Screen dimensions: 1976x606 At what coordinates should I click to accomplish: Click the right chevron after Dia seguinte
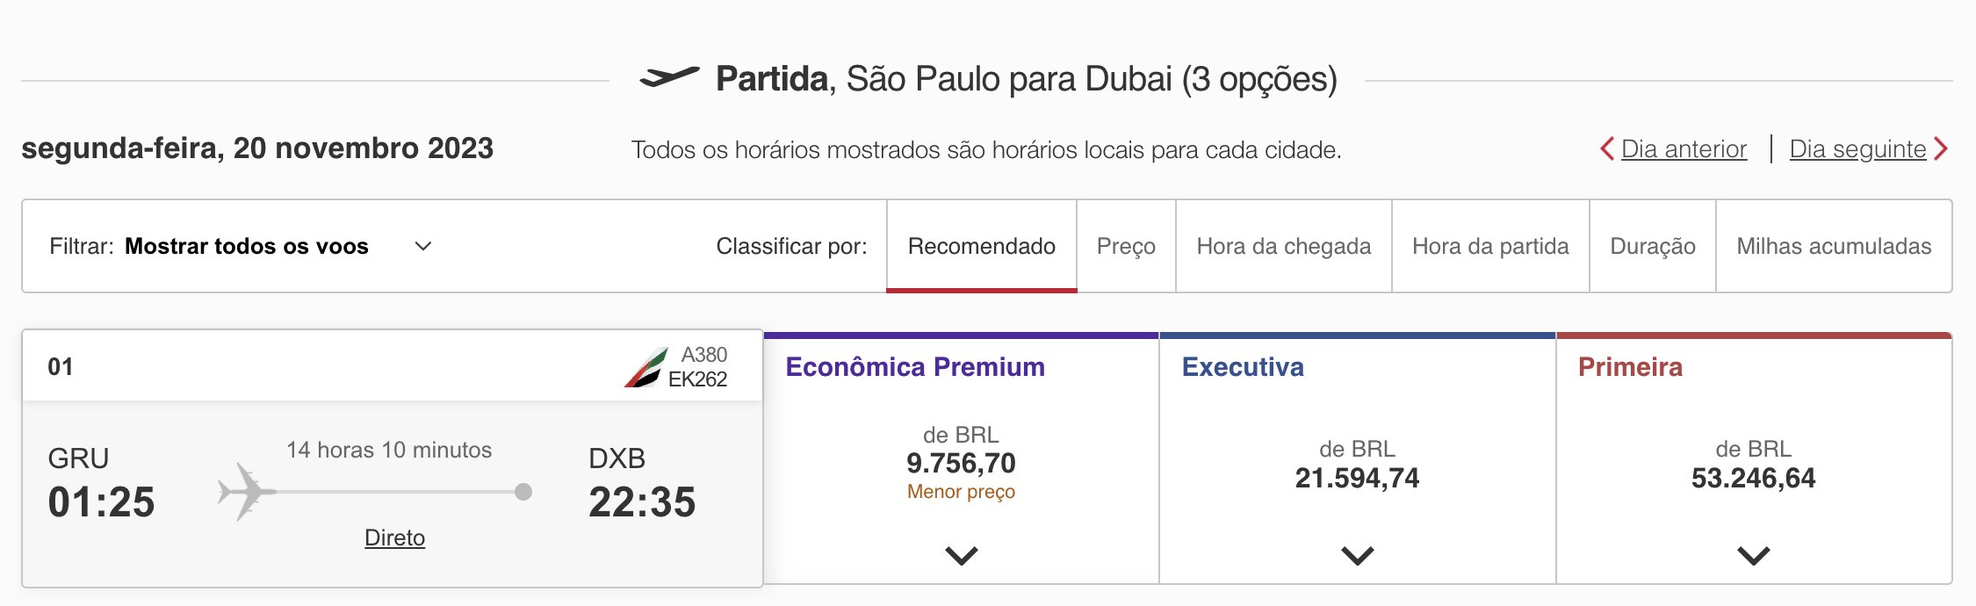1941,149
